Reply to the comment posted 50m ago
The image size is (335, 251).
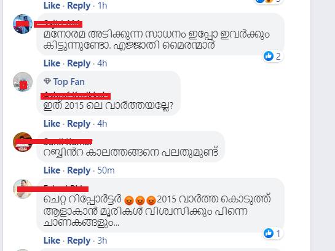coord(79,170)
